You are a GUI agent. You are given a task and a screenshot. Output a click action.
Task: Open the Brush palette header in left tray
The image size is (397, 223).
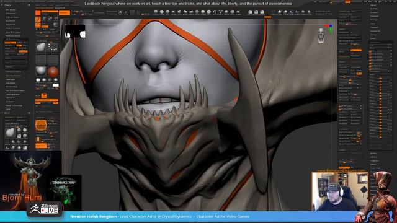7,113
